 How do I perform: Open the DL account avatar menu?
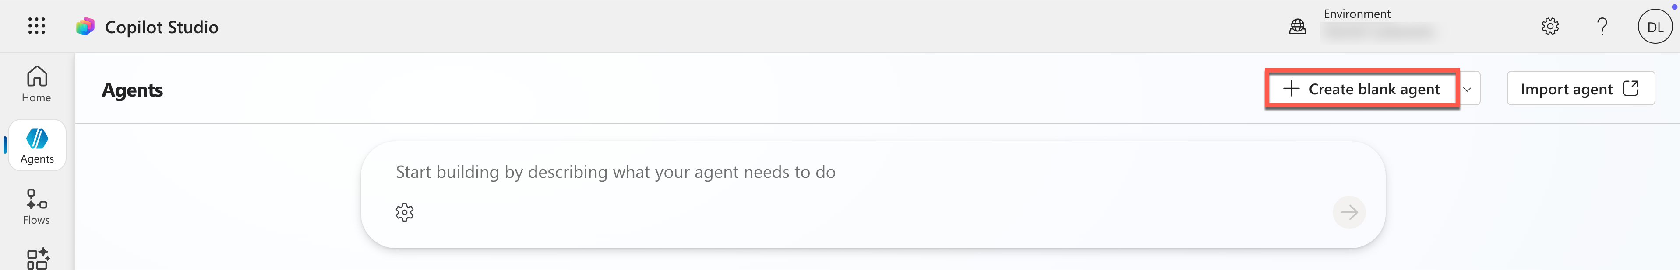pos(1655,27)
